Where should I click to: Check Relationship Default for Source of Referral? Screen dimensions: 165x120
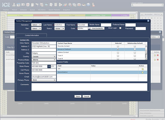coord(135,49)
